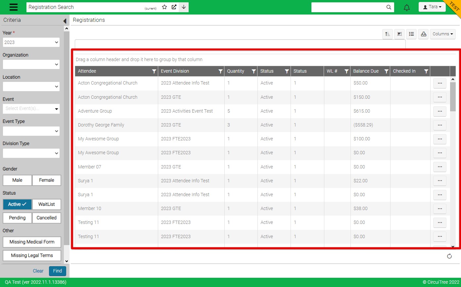
Task: Open row actions menu for Adventure Group
Action: 439,111
